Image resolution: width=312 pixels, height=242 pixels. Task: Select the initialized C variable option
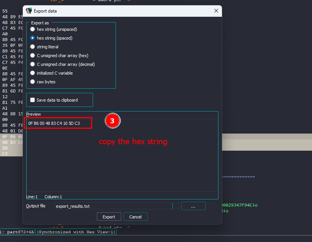tap(33, 73)
